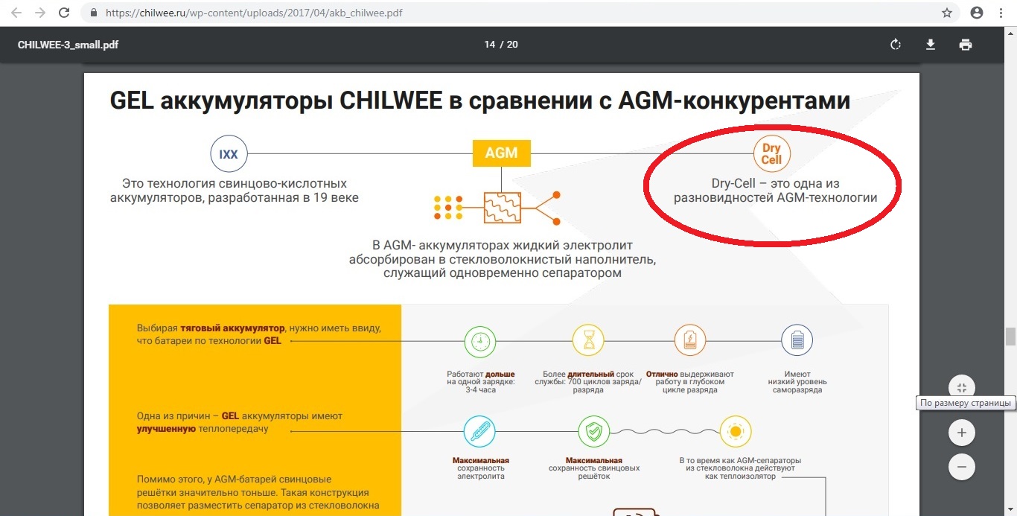The width and height of the screenshot is (1017, 516).
Task: Click the blue battery level icon
Action: click(x=797, y=341)
